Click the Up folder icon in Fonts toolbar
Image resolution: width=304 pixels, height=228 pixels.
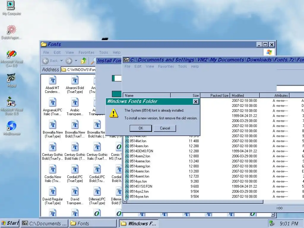pos(84,61)
